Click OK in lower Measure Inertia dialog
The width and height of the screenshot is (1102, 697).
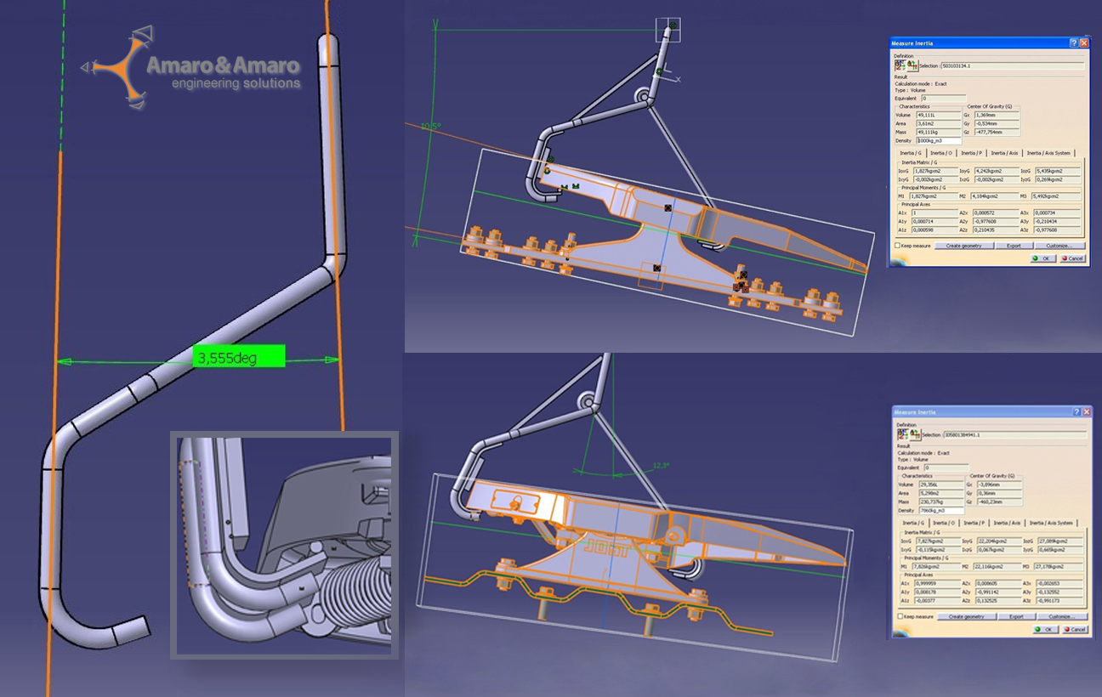pos(1044,630)
